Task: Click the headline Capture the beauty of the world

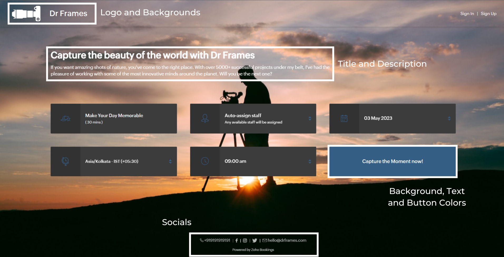Action: (153, 55)
